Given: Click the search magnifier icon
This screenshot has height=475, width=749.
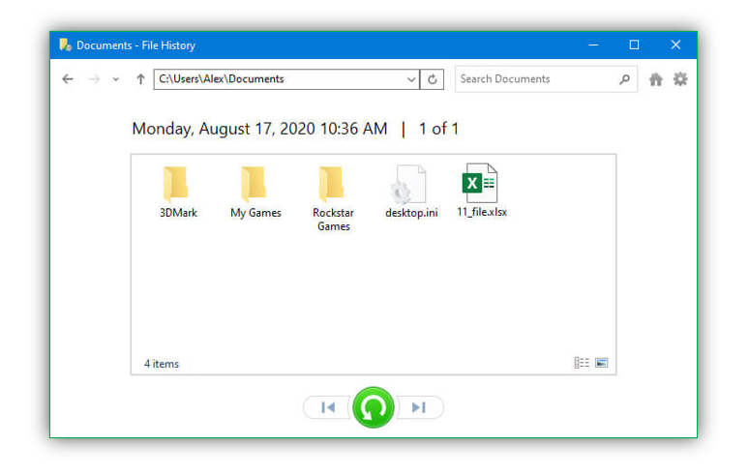Looking at the screenshot, I should (x=624, y=79).
